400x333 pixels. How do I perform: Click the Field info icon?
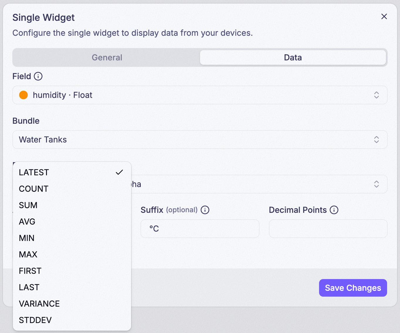[x=38, y=76]
